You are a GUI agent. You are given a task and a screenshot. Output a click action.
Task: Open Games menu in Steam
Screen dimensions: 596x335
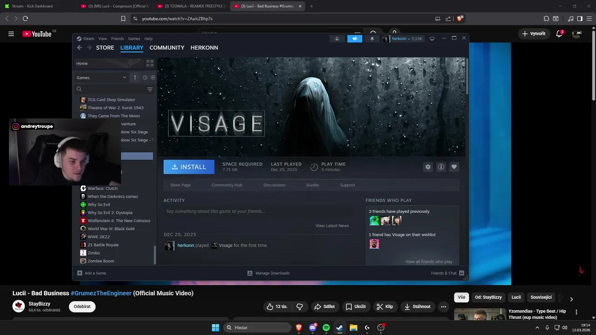[134, 39]
